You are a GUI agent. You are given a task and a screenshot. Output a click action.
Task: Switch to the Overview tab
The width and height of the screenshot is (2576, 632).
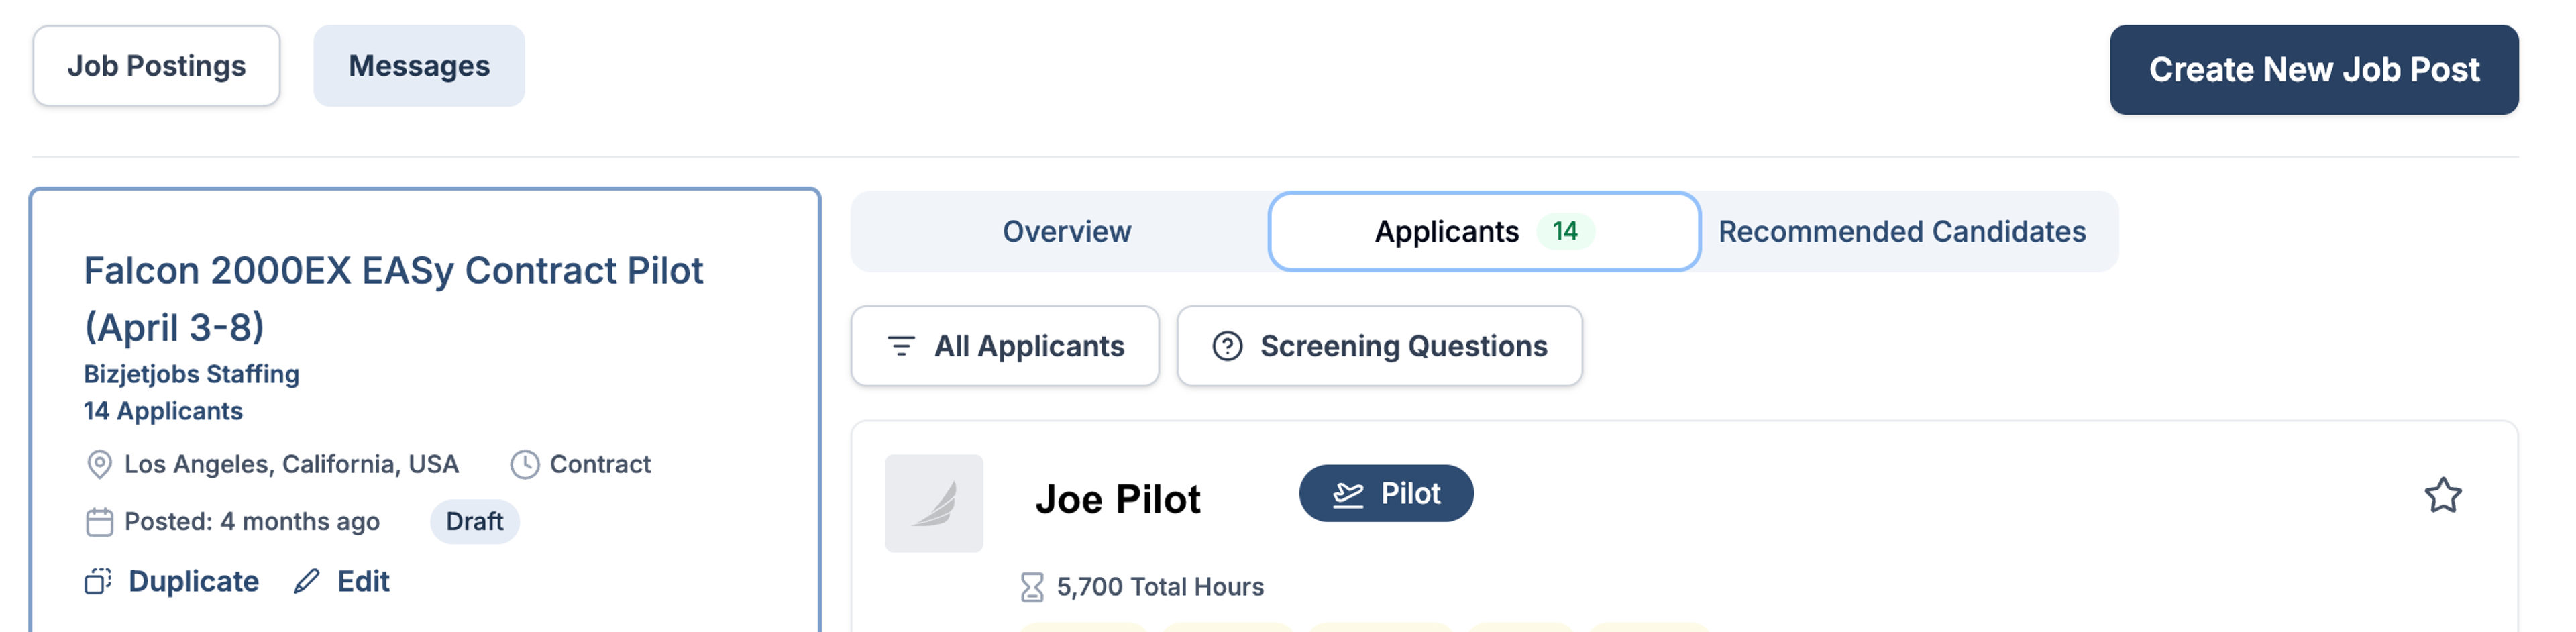tap(1067, 231)
